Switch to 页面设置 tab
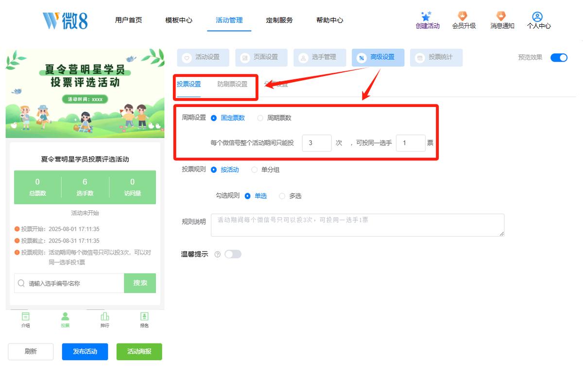Viewport: 583px width, 377px height. [x=261, y=57]
